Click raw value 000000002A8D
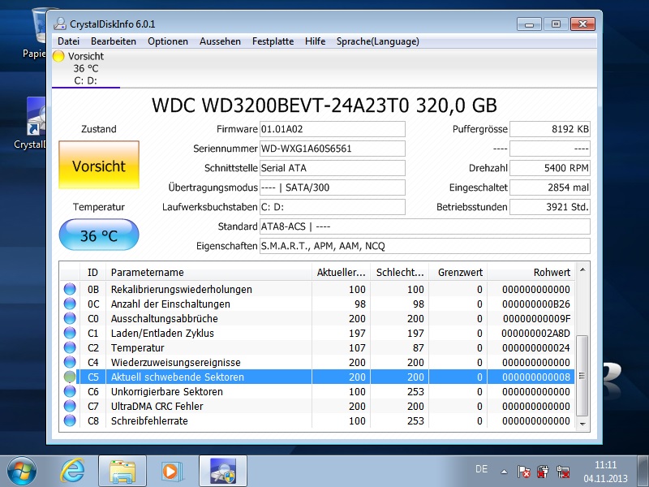The width and height of the screenshot is (649, 487). click(x=536, y=333)
